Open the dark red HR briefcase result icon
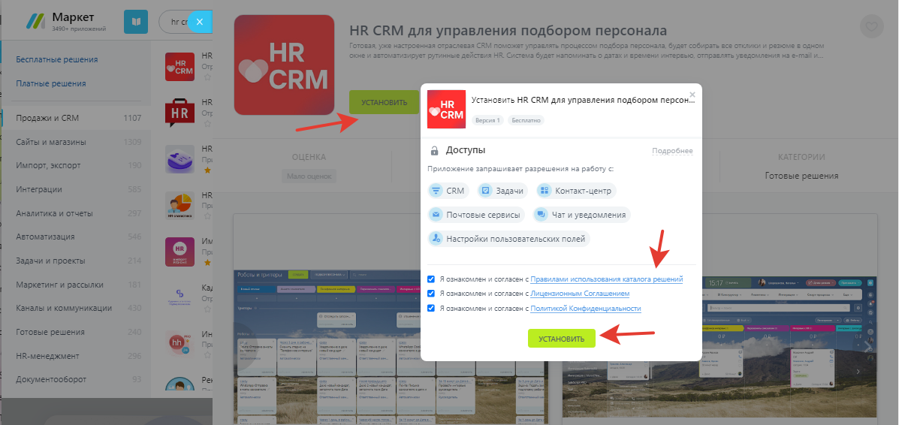The width and height of the screenshot is (899, 425). (x=179, y=112)
